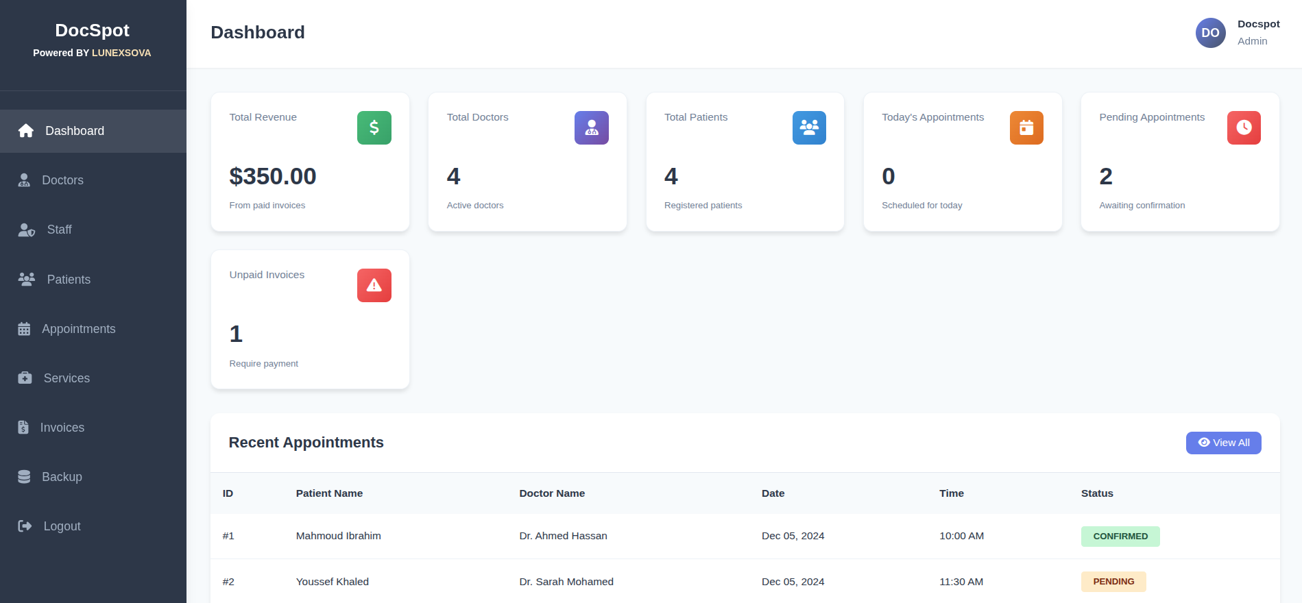Click the Date column header

click(773, 493)
